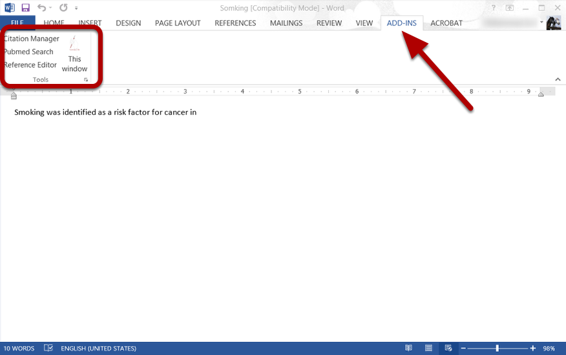The height and width of the screenshot is (355, 566).
Task: Open Customize Quick Access Toolbar dropdown
Action: coord(76,8)
